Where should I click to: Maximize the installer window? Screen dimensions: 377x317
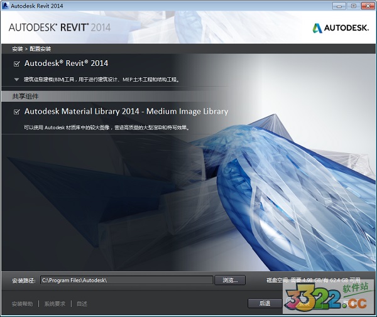(x=353, y=6)
